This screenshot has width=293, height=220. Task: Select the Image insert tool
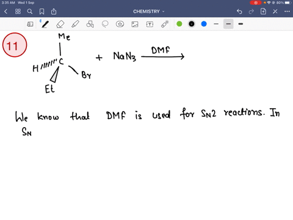(135, 24)
